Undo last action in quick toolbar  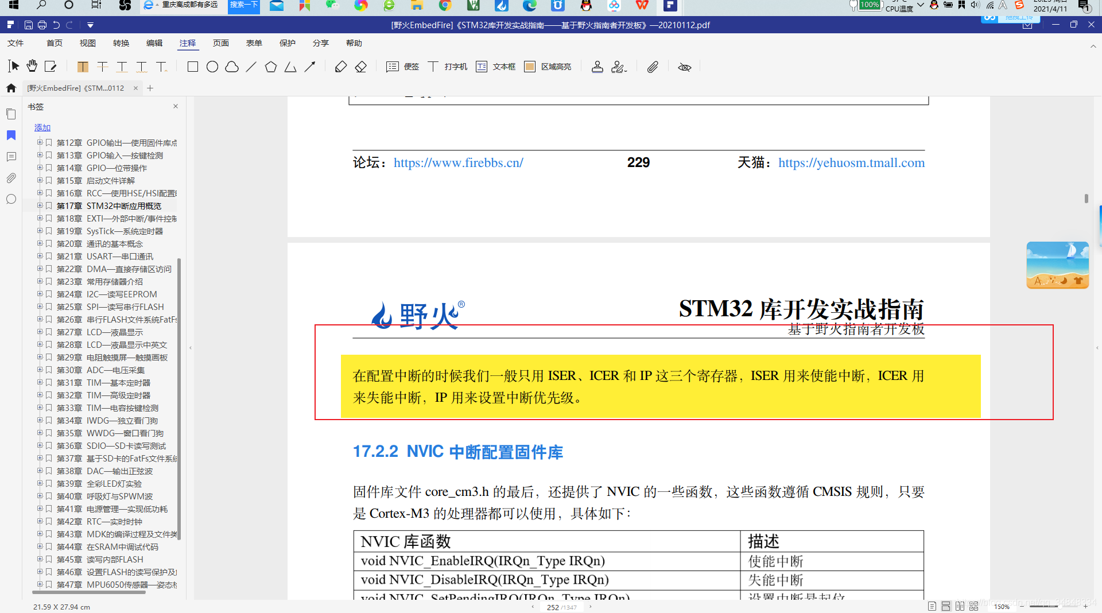coord(56,25)
